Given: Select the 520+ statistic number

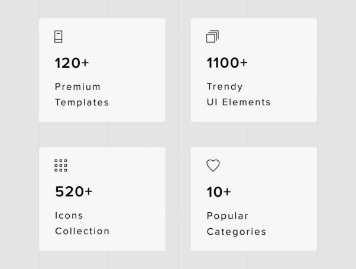Looking at the screenshot, I should pyautogui.click(x=74, y=192).
